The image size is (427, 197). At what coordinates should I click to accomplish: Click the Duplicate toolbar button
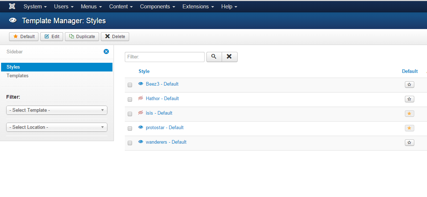coord(82,37)
